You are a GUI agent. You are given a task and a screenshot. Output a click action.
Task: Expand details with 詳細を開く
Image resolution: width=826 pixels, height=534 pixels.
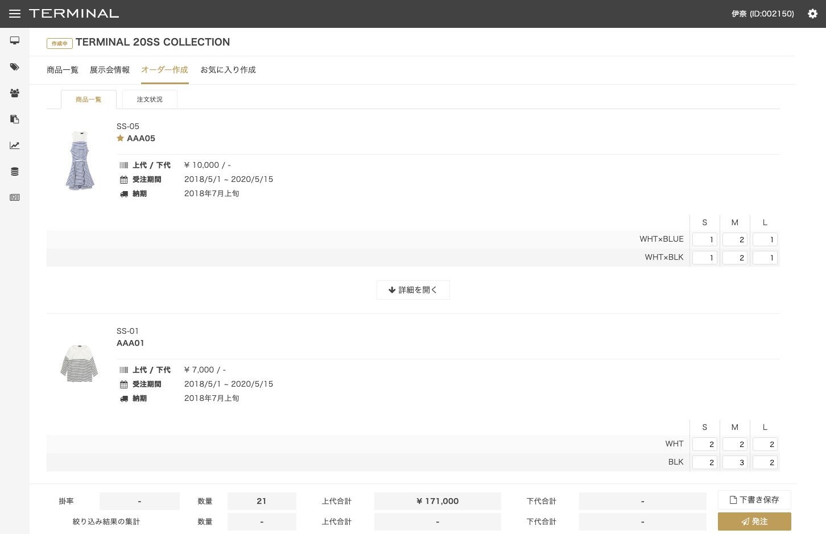pyautogui.click(x=413, y=290)
